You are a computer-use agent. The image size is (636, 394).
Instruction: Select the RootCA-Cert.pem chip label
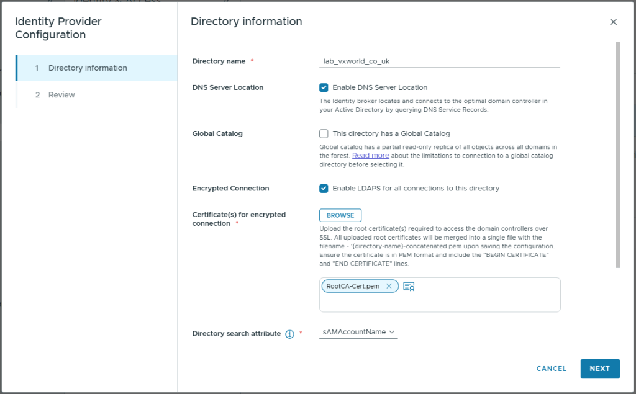pyautogui.click(x=353, y=286)
